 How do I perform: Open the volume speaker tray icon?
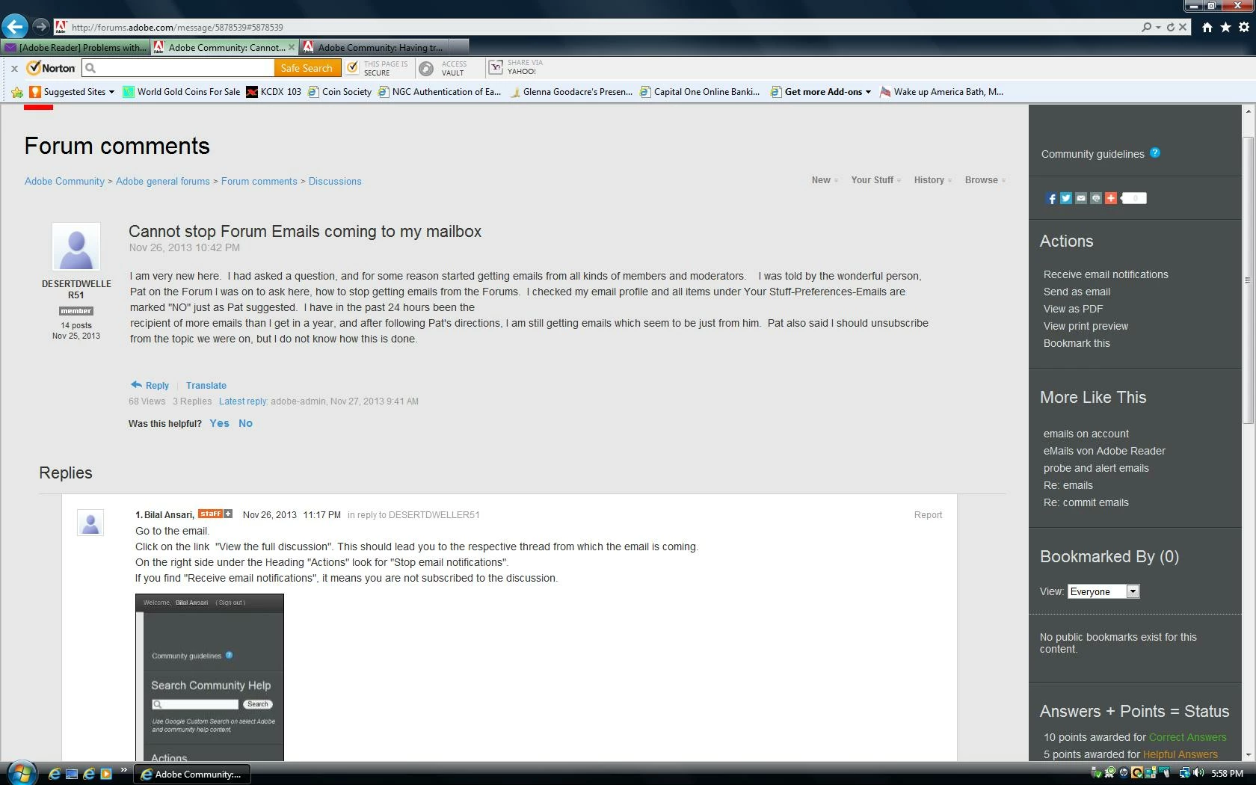click(1198, 773)
